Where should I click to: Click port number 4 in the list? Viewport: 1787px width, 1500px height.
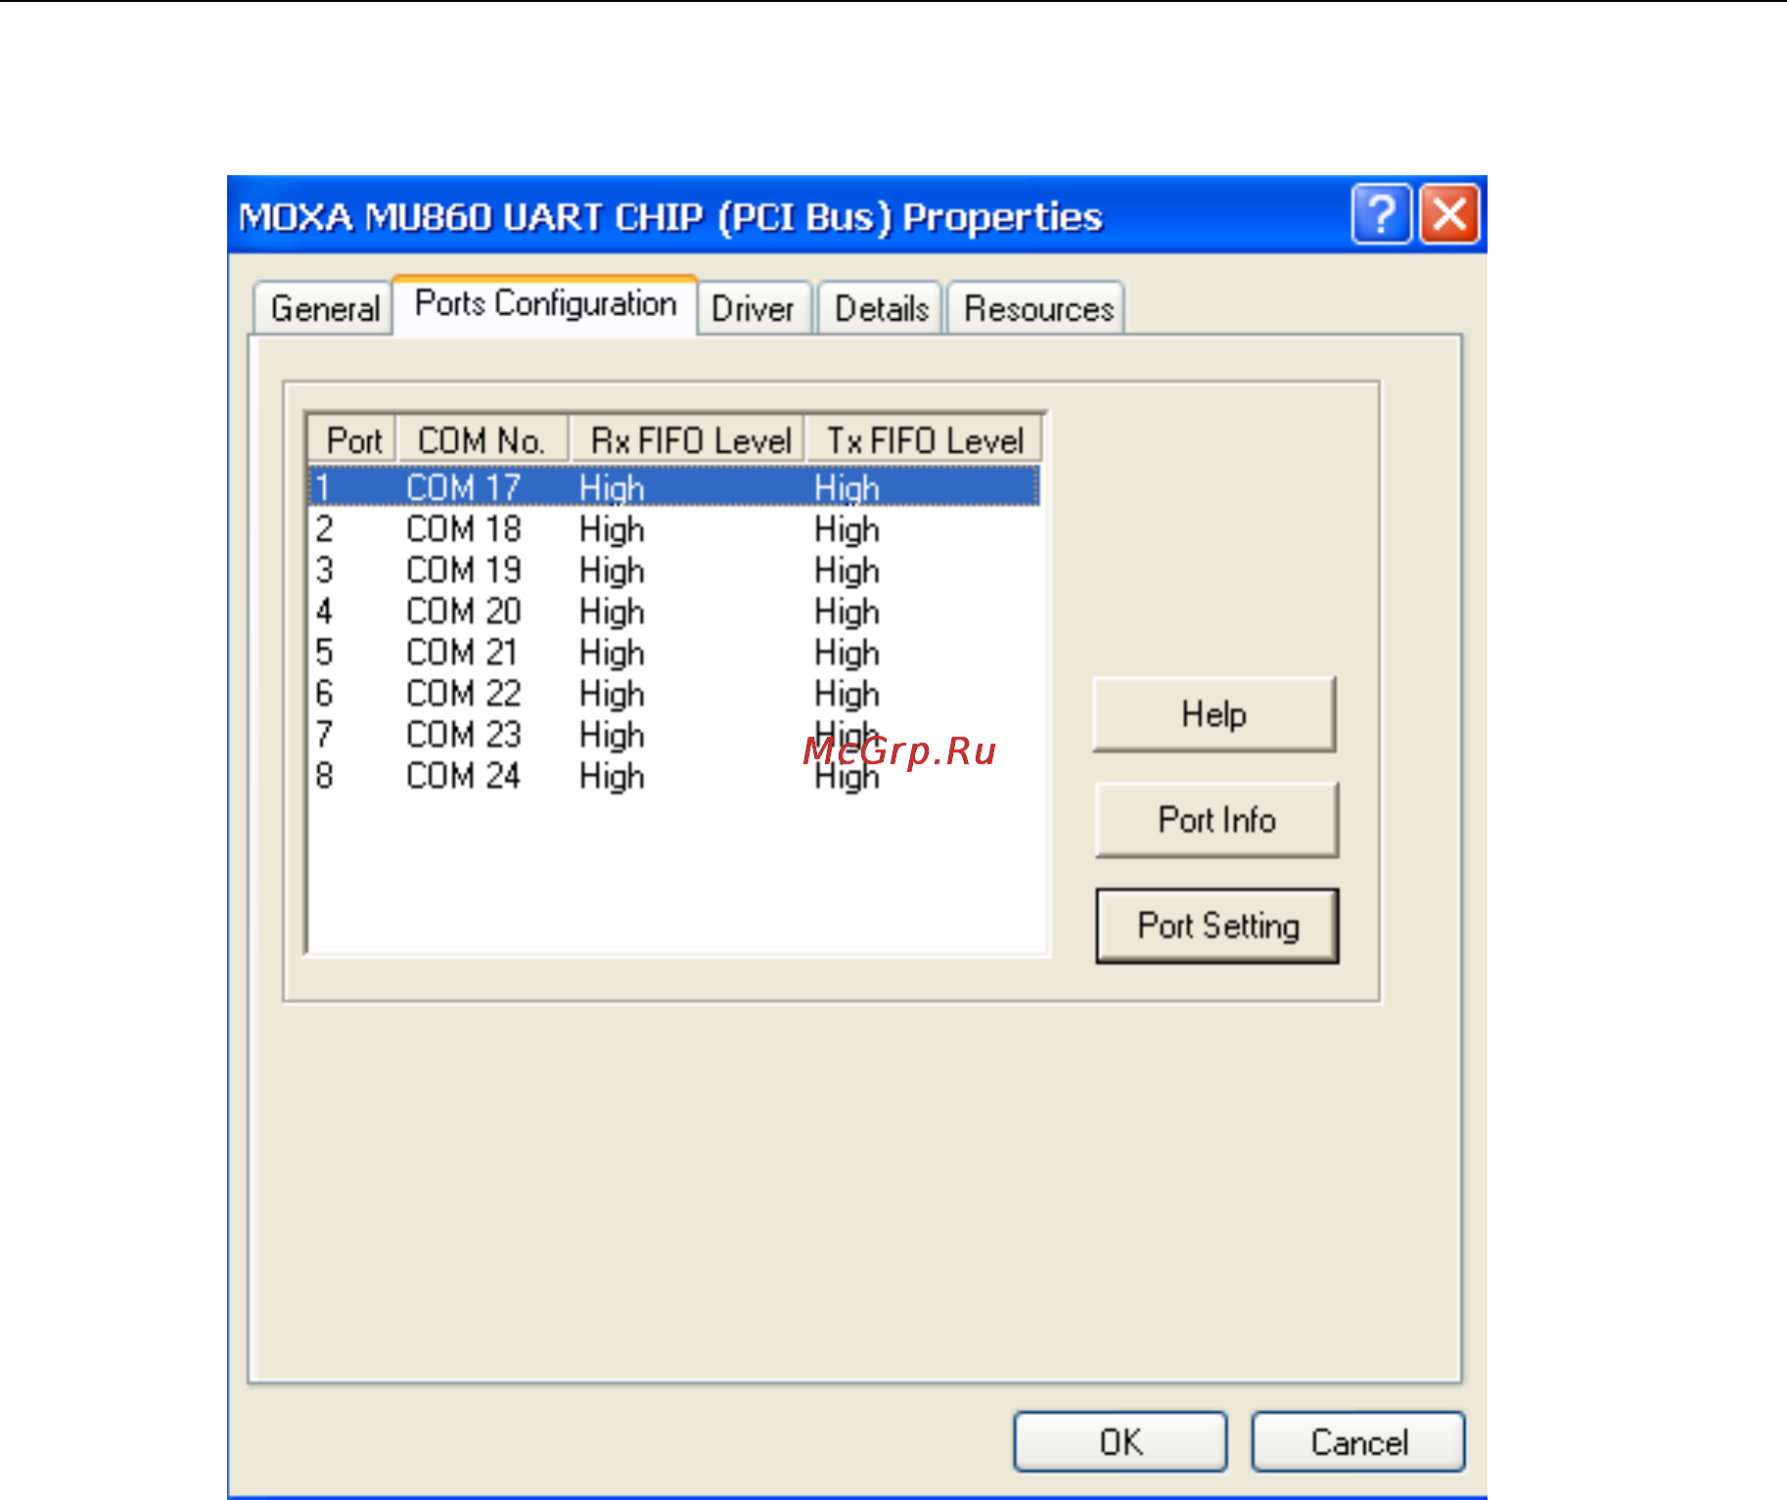(324, 612)
